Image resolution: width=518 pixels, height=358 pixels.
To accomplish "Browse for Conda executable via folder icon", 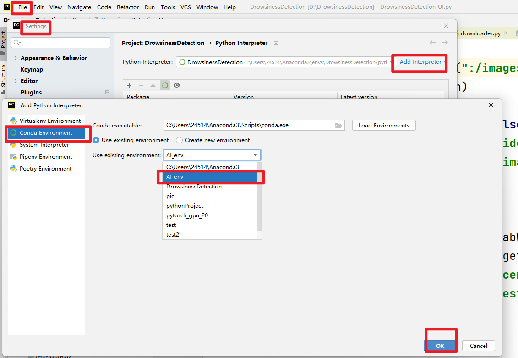I will pyautogui.click(x=338, y=125).
